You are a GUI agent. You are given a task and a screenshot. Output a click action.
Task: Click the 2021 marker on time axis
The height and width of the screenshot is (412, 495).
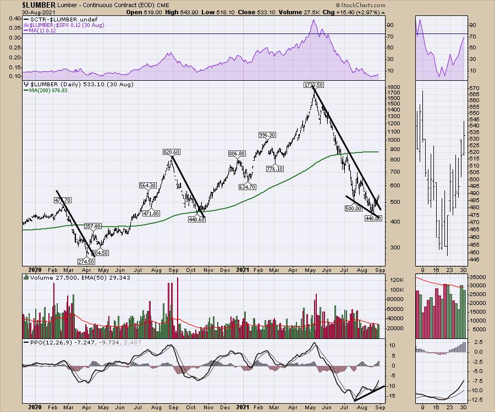(243, 270)
